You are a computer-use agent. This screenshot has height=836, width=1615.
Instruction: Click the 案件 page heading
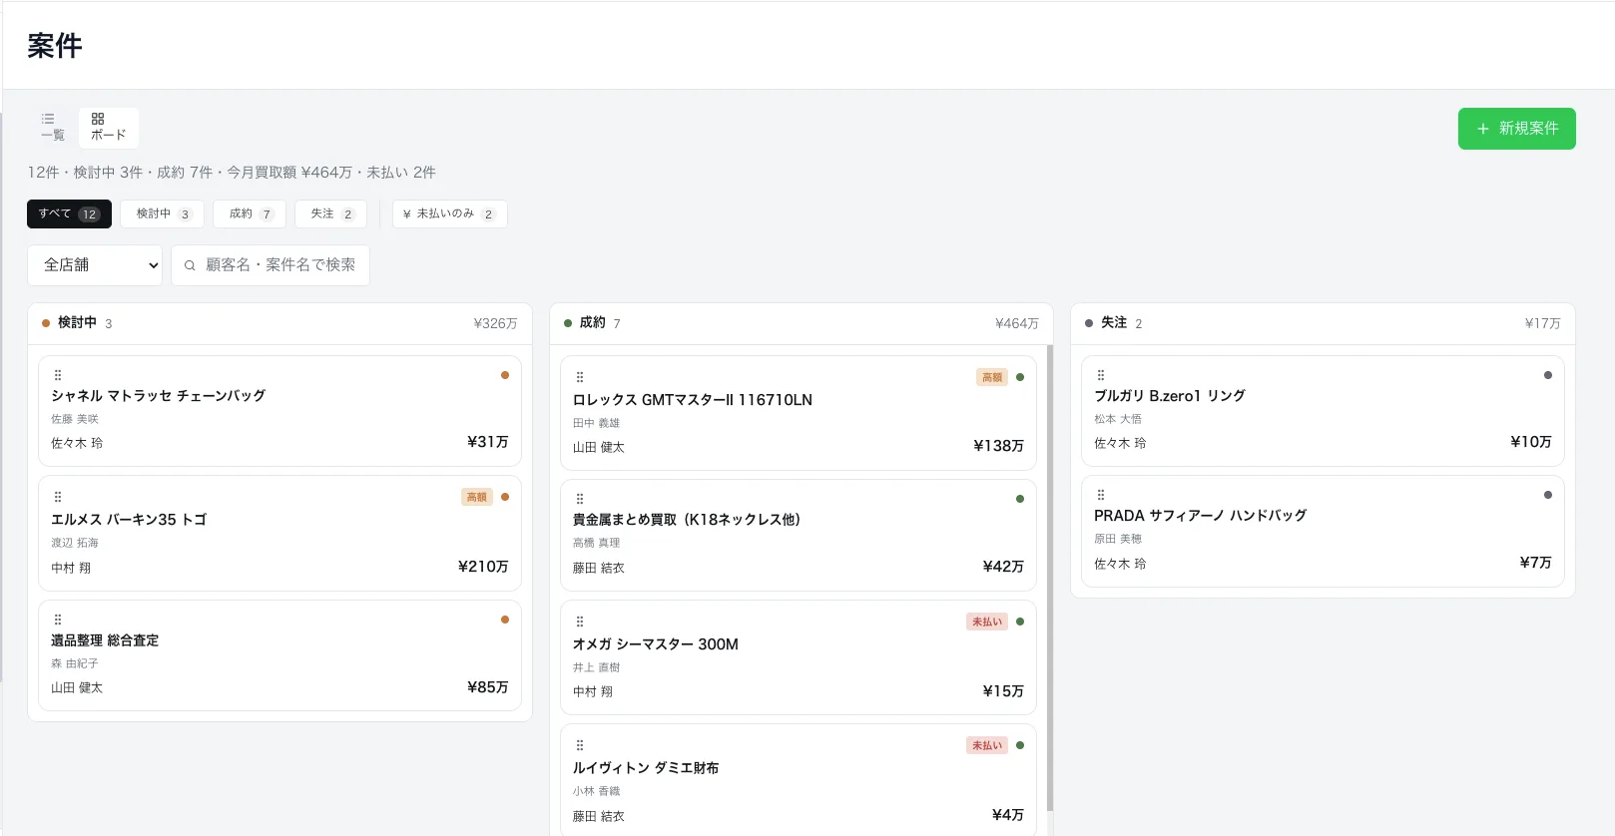[x=55, y=46]
